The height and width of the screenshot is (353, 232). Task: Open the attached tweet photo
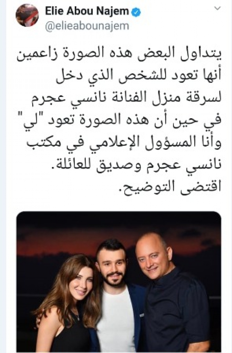click(x=119, y=281)
